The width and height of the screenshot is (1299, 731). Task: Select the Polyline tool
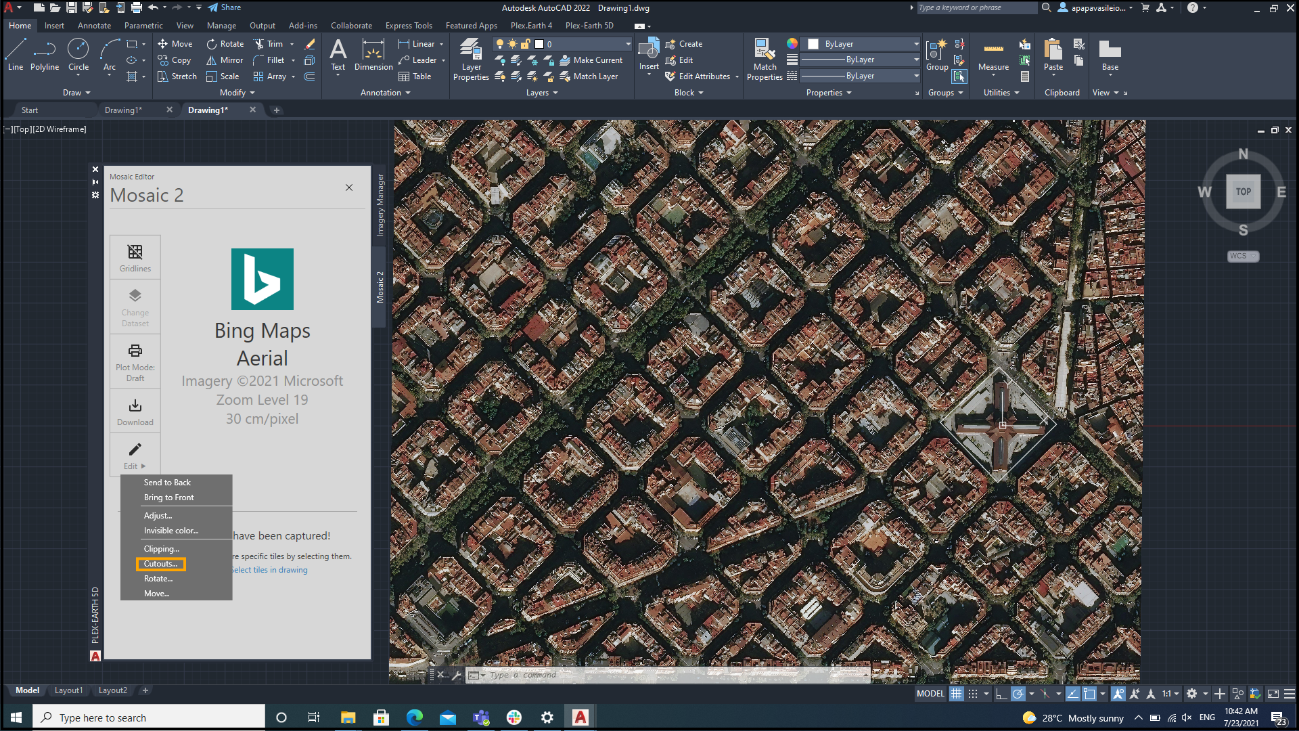point(45,54)
